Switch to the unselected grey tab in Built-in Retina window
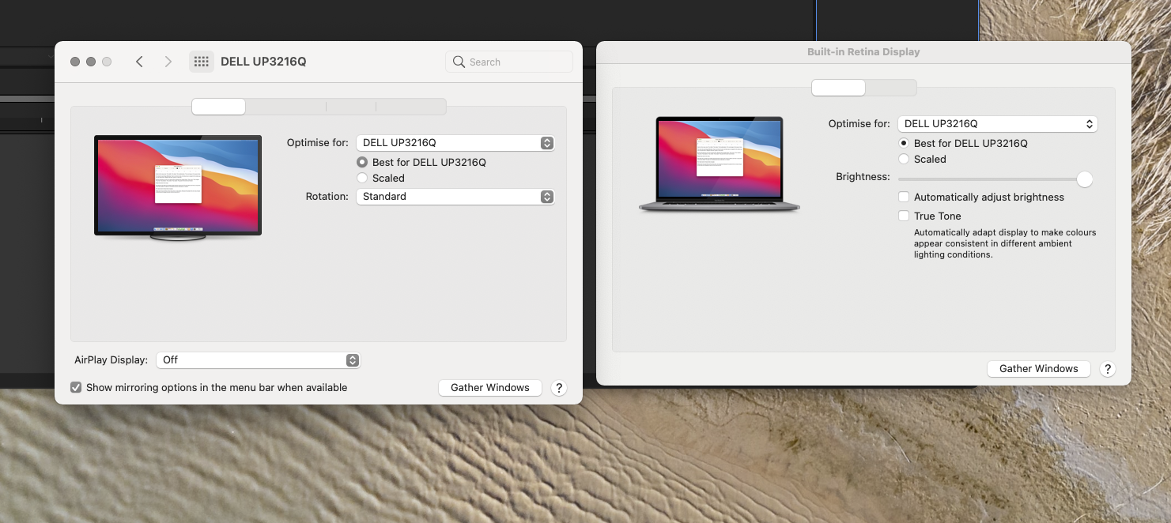 [x=891, y=88]
